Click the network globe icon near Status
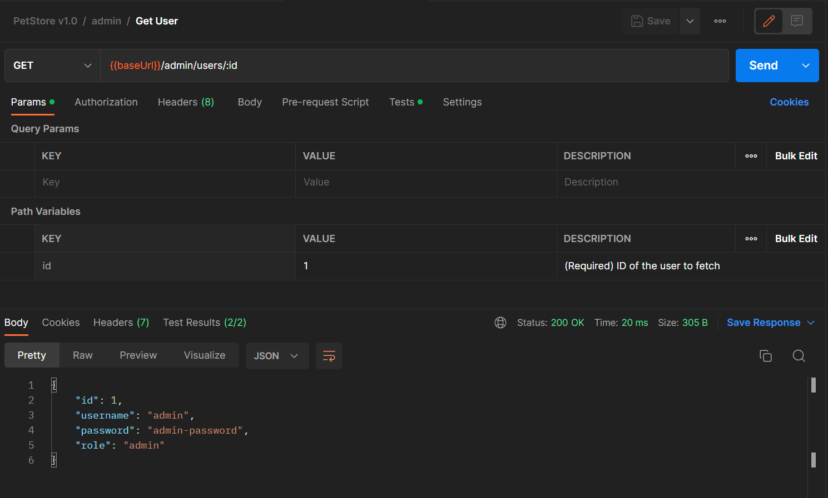Screen dimensions: 828x498 [x=500, y=323]
